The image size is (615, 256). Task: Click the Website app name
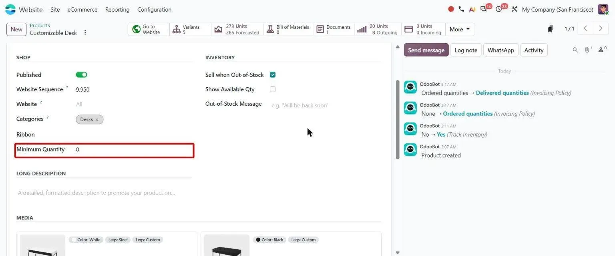[x=31, y=9]
